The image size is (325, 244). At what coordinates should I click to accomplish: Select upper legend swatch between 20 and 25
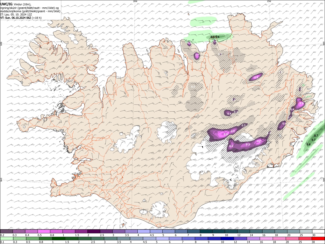click(x=294, y=232)
